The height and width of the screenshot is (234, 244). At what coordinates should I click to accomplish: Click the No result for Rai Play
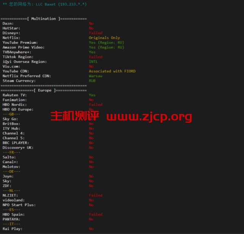91,229
